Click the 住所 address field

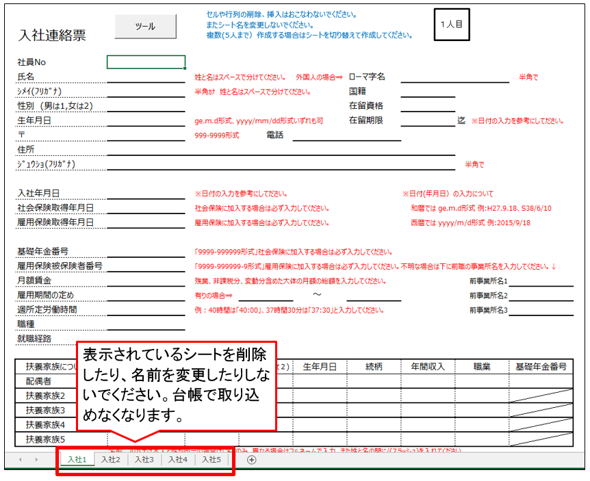coord(281,149)
